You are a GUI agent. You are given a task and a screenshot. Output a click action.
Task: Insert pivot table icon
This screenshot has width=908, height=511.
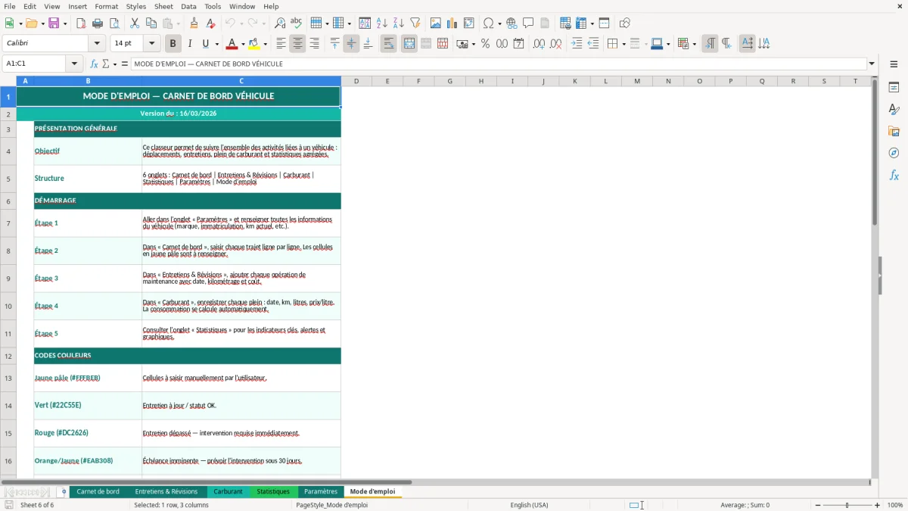[469, 23]
